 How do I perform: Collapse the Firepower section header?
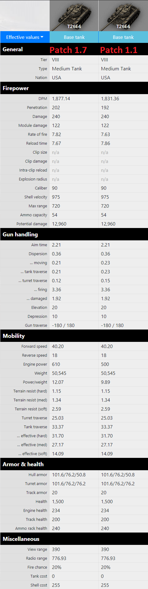pyautogui.click(x=74, y=88)
